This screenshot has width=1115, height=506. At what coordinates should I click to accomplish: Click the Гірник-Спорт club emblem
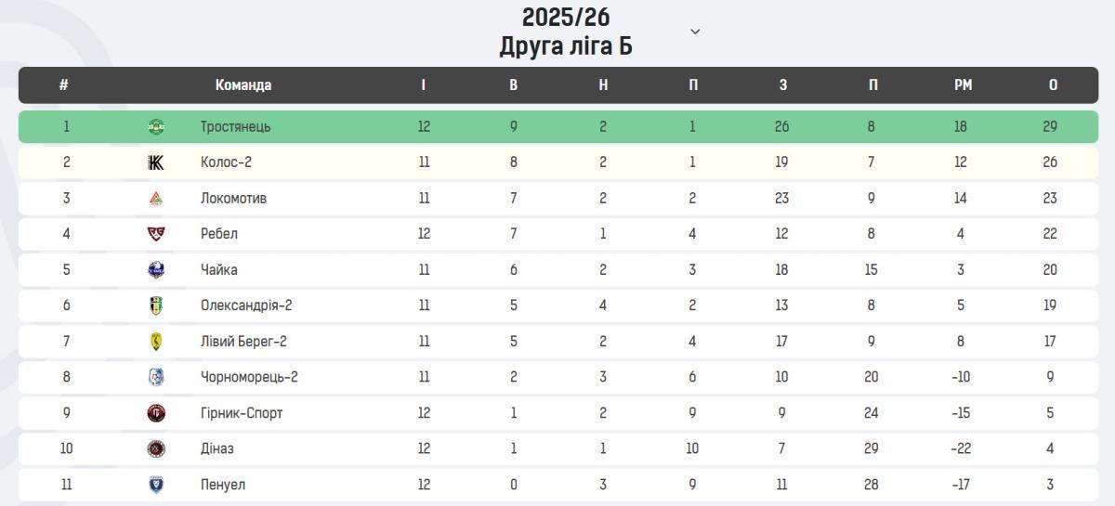click(x=156, y=413)
